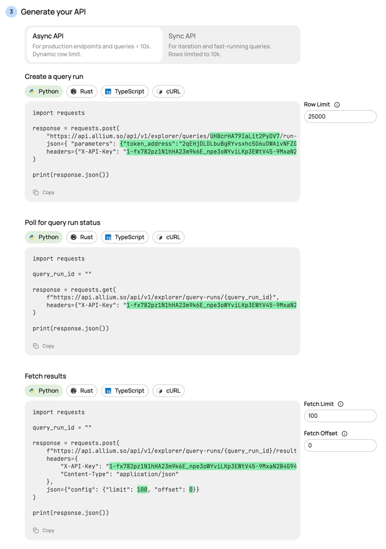This screenshot has height=549, width=386.
Task: Copy the Fetch results code snippet
Action: point(44,530)
